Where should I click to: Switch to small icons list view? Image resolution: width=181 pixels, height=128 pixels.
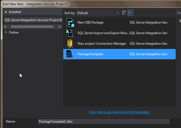point(131,13)
